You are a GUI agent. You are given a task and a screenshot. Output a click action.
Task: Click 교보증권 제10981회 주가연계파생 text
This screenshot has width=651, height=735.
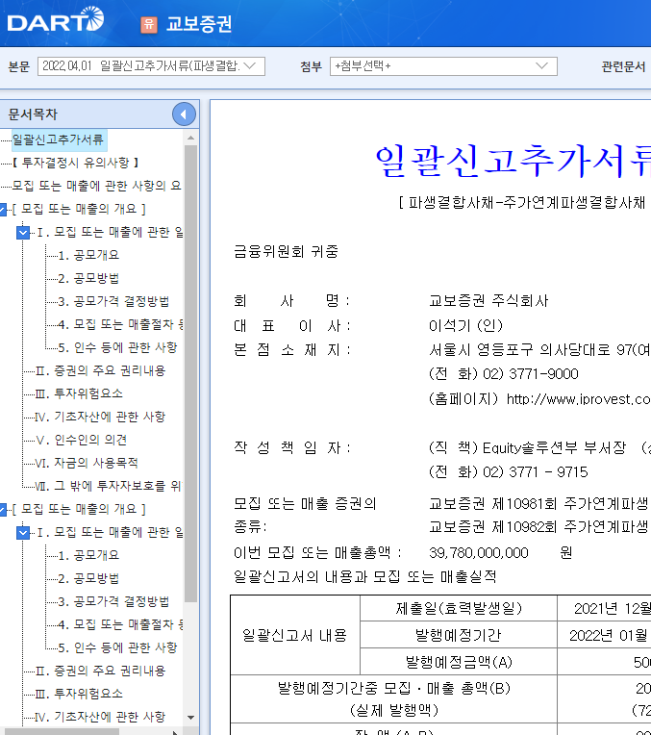coord(538,503)
